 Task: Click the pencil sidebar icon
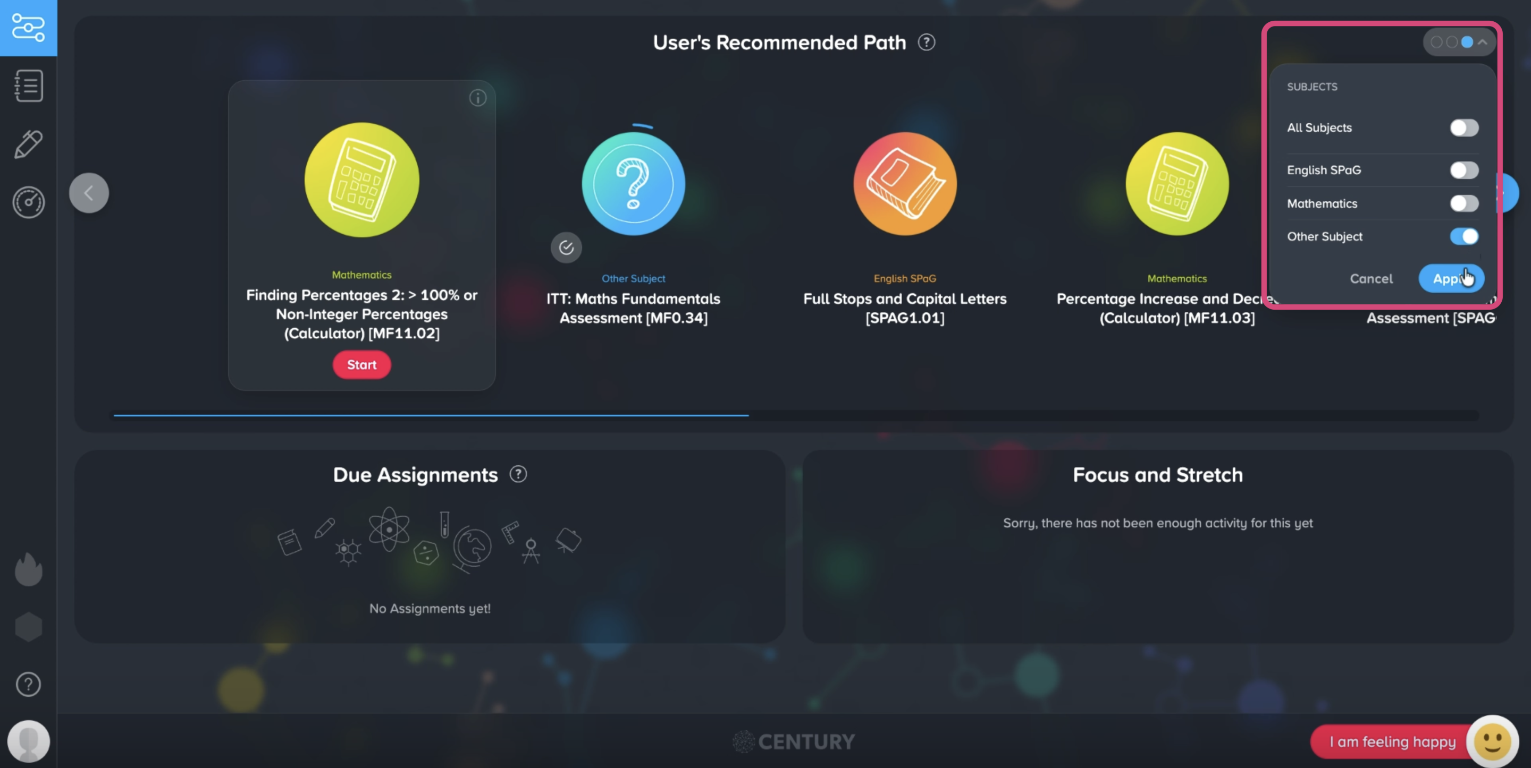tap(28, 144)
